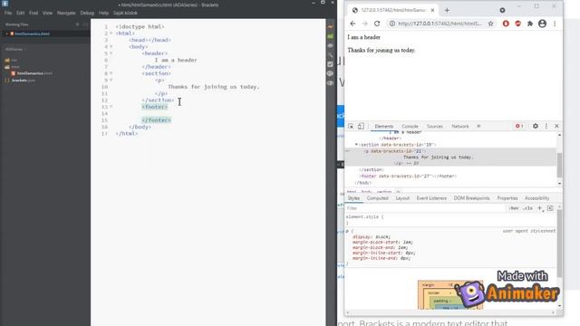Collapse the body tag fold arrow on line 4
The width and height of the screenshot is (580, 326).
[x=111, y=46]
